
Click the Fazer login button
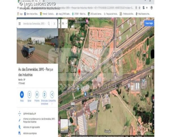tap(149, 23)
